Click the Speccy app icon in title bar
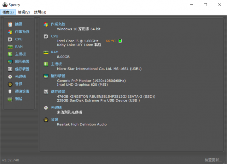This screenshot has height=164, width=227. pos(5,5)
